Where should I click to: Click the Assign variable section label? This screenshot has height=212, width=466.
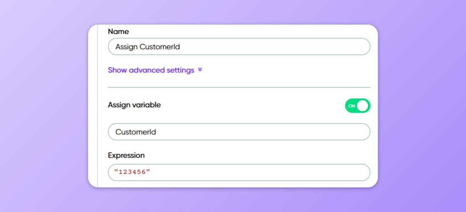[134, 105]
